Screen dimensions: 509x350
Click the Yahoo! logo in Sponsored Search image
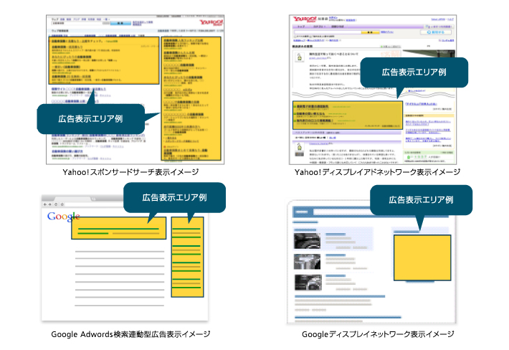211,22
